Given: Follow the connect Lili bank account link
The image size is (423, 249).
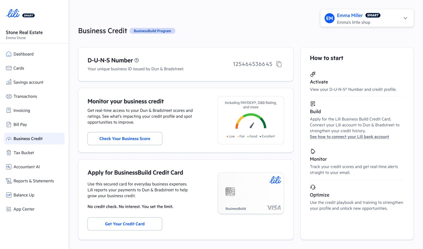Looking at the screenshot, I should (x=349, y=137).
